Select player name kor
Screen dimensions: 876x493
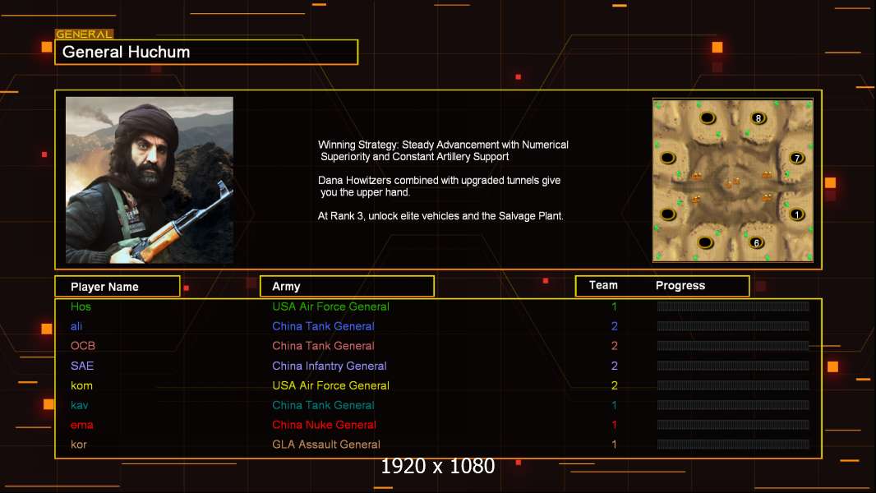[x=78, y=445]
